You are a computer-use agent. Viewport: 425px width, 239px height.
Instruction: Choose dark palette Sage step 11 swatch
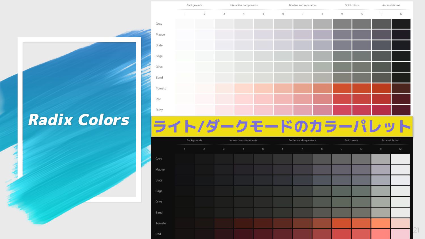pos(381,191)
